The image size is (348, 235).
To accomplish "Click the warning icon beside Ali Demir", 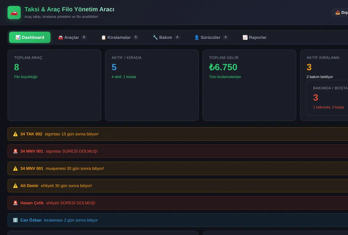I will [x=15, y=186].
